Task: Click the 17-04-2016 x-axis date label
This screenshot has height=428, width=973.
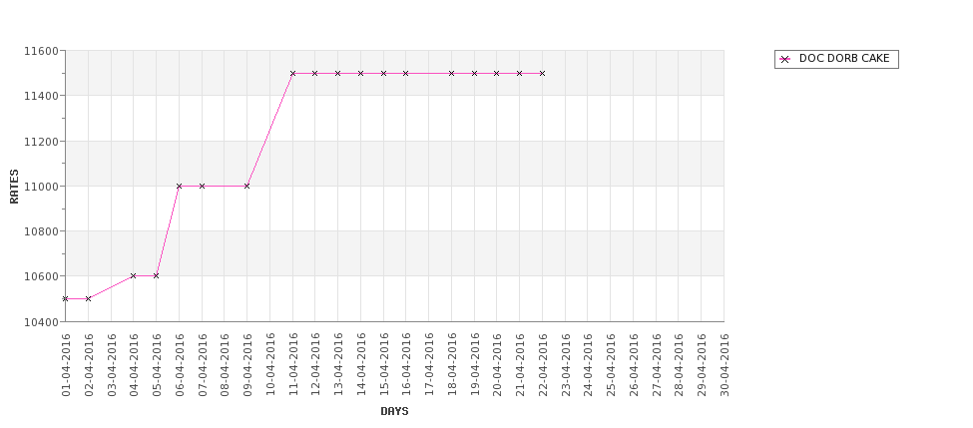Action: (429, 365)
